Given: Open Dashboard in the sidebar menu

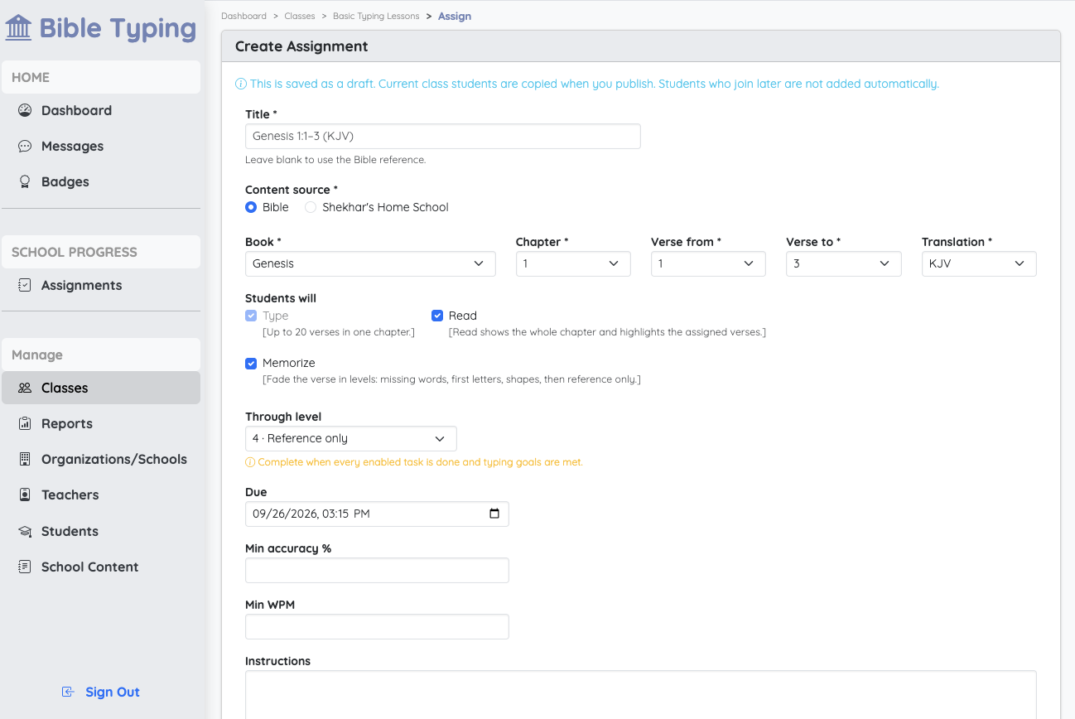Looking at the screenshot, I should point(101,110).
